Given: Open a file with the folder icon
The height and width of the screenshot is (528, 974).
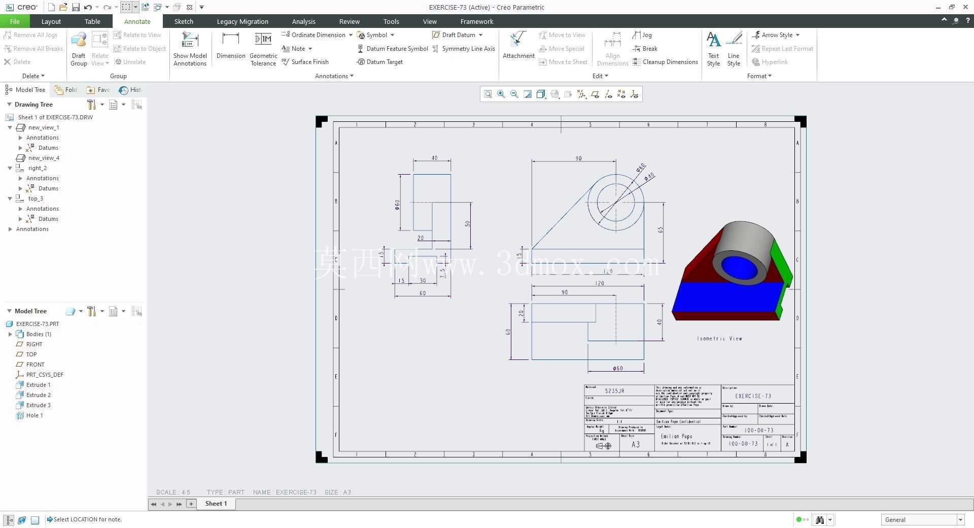Looking at the screenshot, I should click(x=63, y=7).
